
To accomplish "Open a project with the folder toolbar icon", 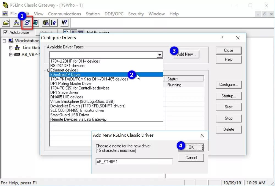I will [x=6, y=23].
